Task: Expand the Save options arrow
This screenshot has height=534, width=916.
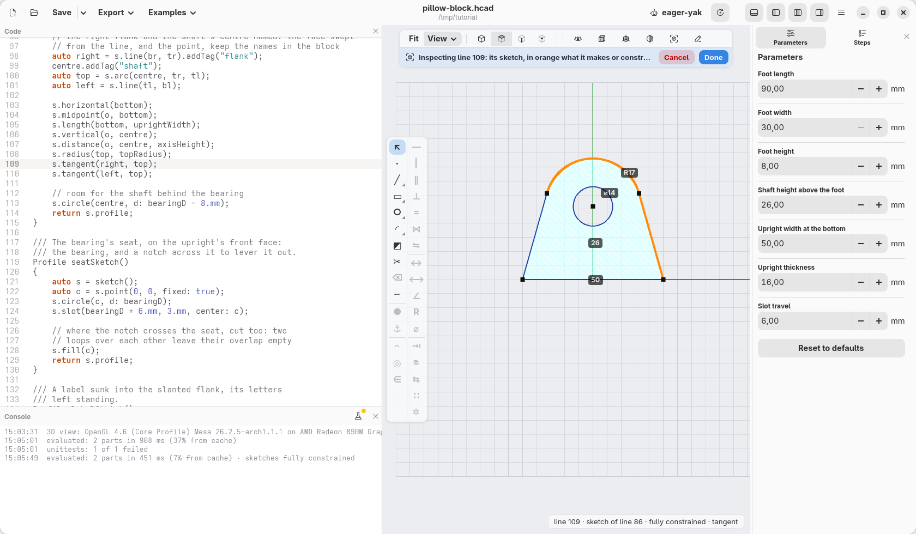Action: 83,13
